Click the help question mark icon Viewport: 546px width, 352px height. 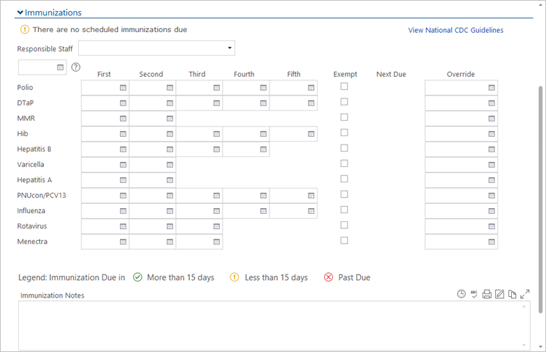point(76,67)
